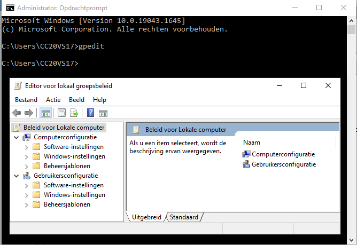Select Windows-instellingen label under Gebruikersconfiguratie
This screenshot has height=245, width=357.
[x=74, y=195]
